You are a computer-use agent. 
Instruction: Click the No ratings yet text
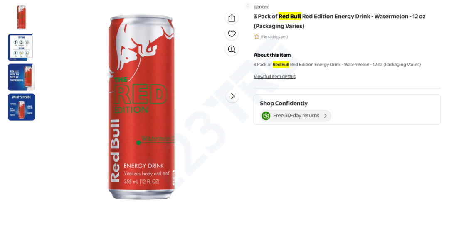[274, 37]
